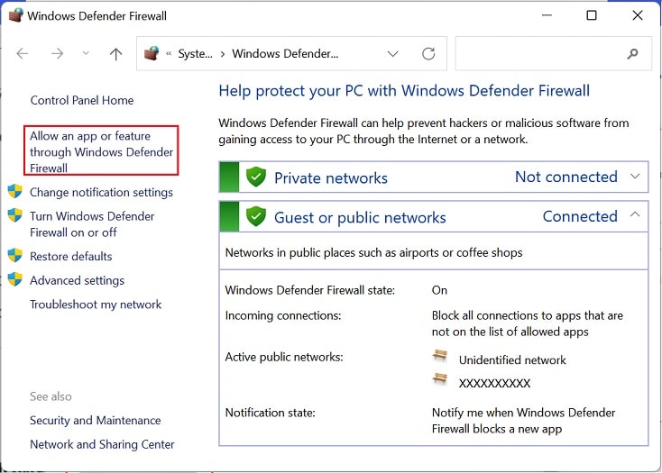Open Change notification settings

pos(101,192)
